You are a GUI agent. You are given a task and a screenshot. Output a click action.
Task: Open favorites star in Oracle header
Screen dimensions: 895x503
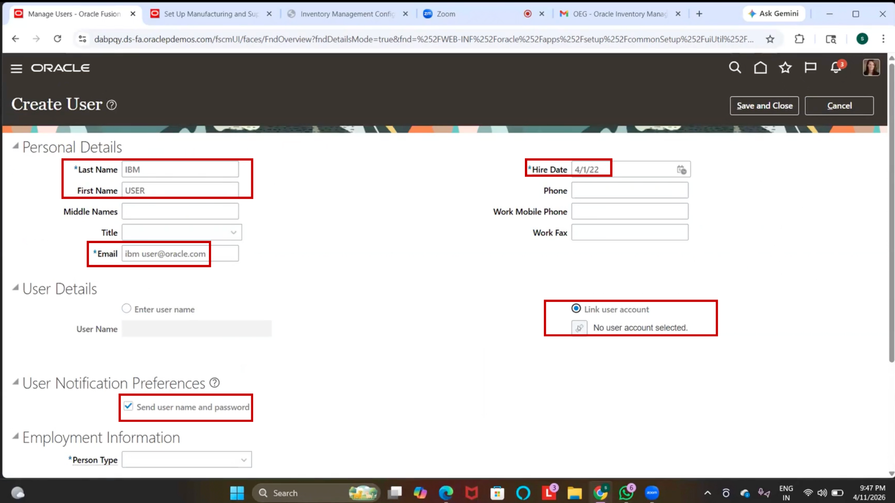(x=785, y=68)
